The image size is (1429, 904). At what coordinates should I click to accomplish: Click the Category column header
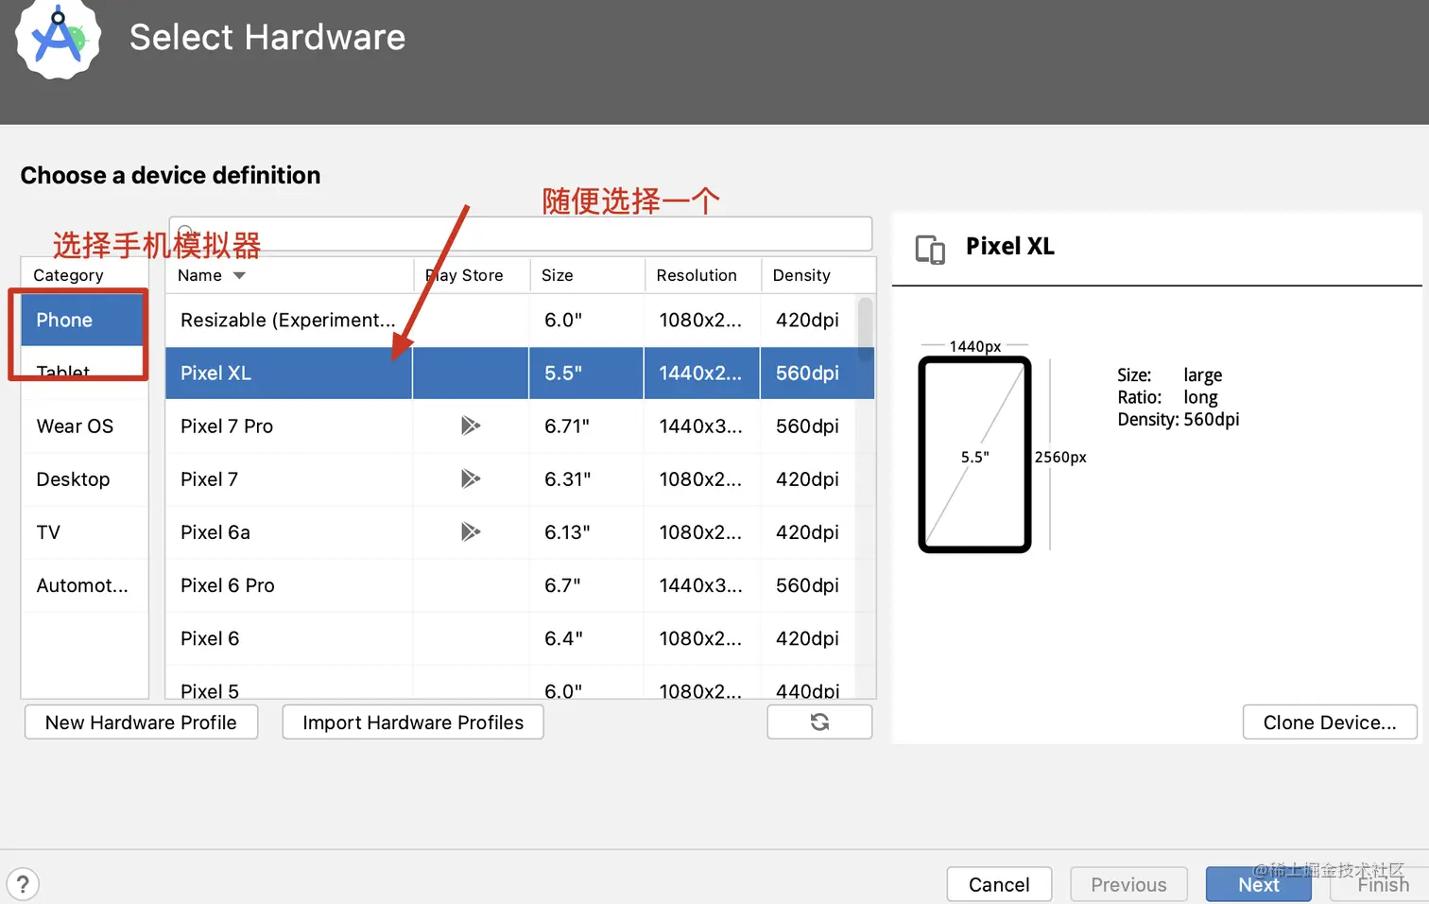[84, 275]
